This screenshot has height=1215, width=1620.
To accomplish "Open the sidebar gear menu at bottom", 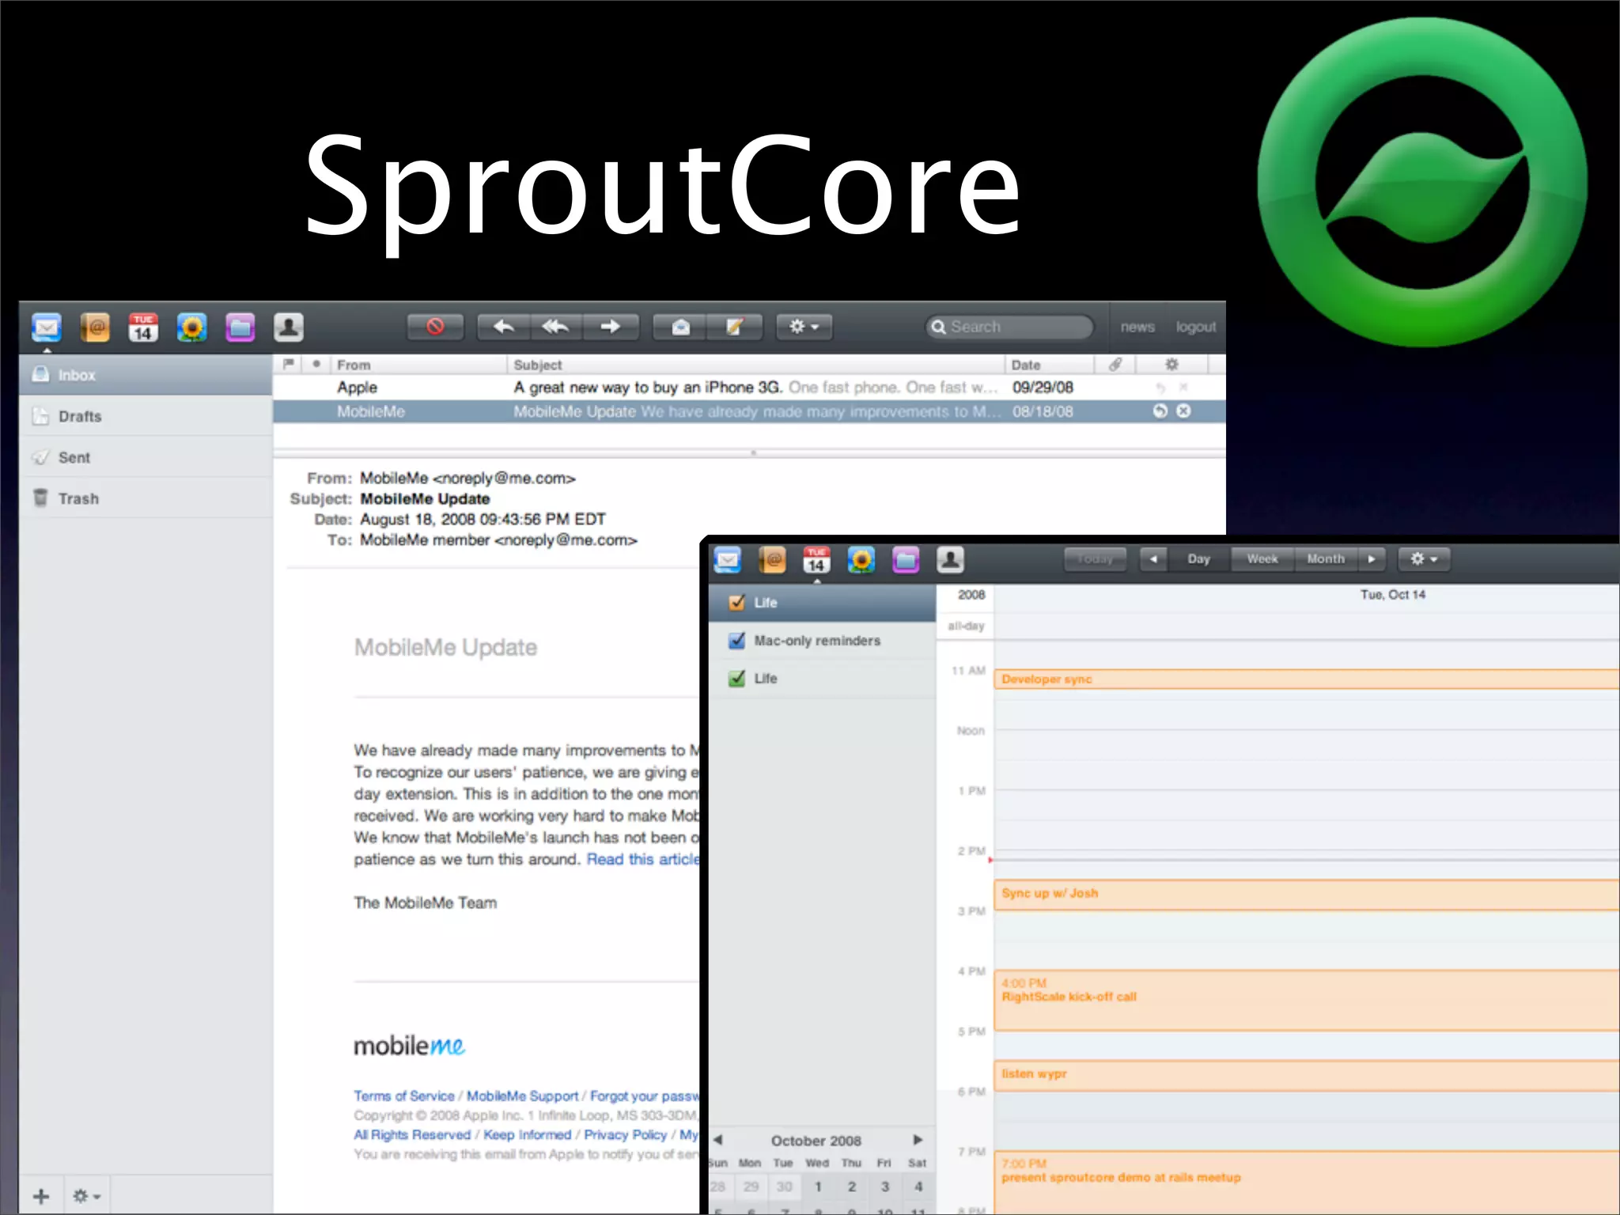I will [86, 1196].
